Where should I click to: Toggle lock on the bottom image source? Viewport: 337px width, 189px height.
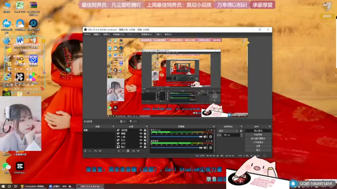pos(145,147)
